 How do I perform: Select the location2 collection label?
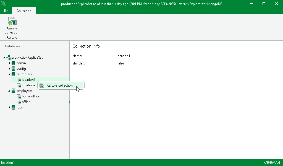point(28,85)
